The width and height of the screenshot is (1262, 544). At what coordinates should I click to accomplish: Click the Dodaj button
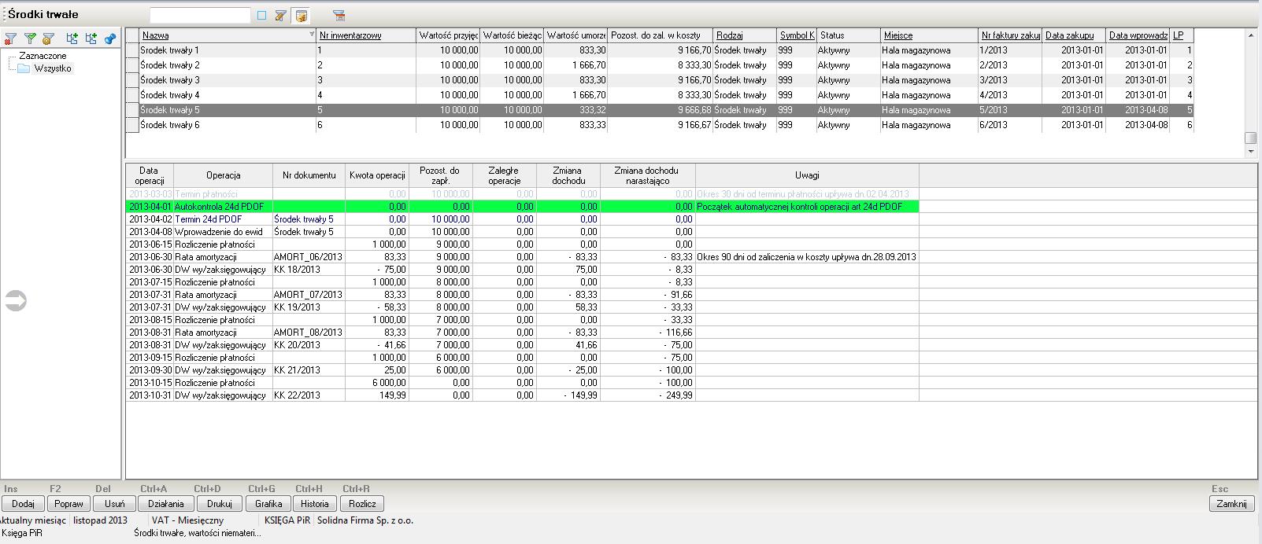(x=23, y=504)
